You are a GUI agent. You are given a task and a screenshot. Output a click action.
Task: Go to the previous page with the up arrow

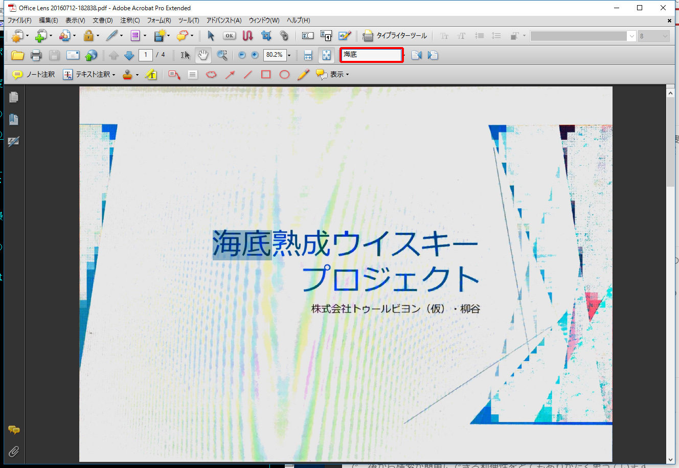114,55
